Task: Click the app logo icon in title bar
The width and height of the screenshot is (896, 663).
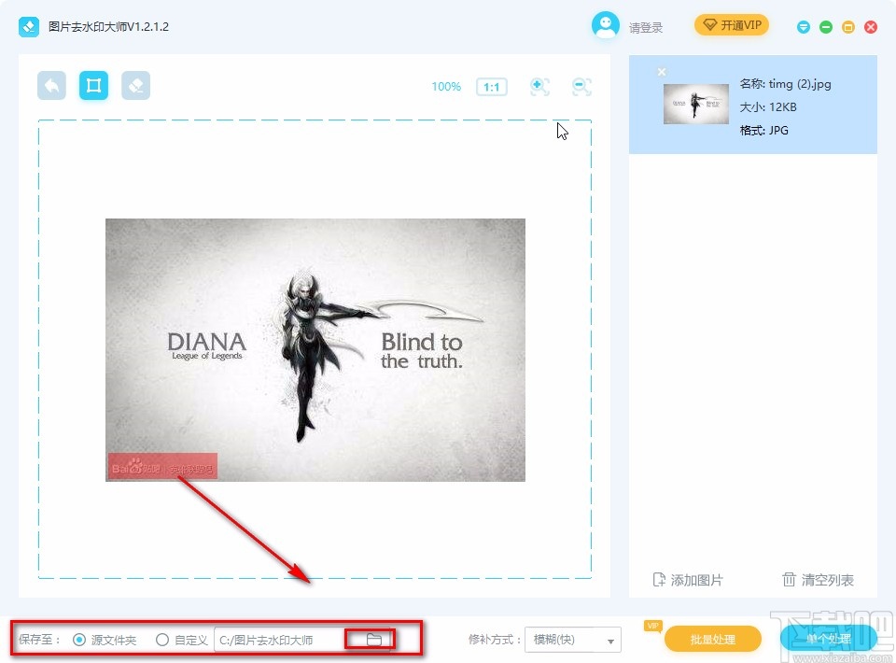Action: tap(29, 27)
